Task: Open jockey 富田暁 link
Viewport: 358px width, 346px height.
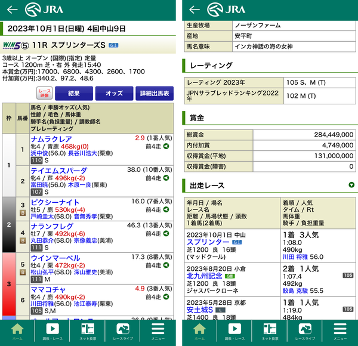Action: coord(39,185)
